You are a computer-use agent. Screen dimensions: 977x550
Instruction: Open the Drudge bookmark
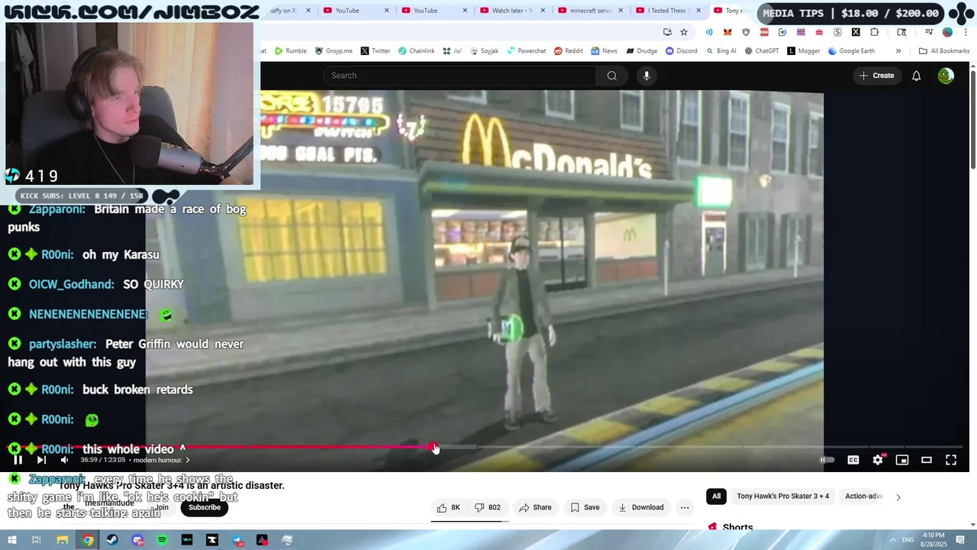pos(641,51)
